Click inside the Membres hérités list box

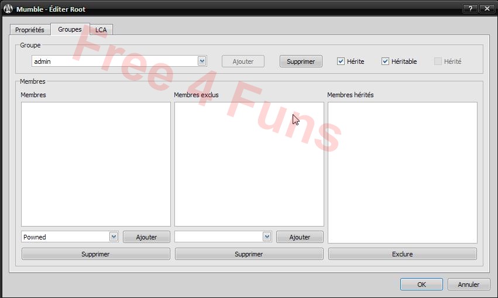pos(402,173)
